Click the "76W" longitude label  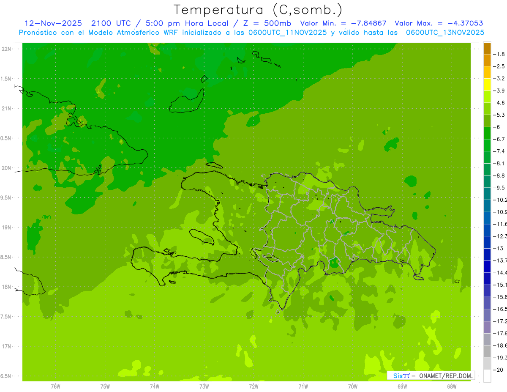pos(55,387)
